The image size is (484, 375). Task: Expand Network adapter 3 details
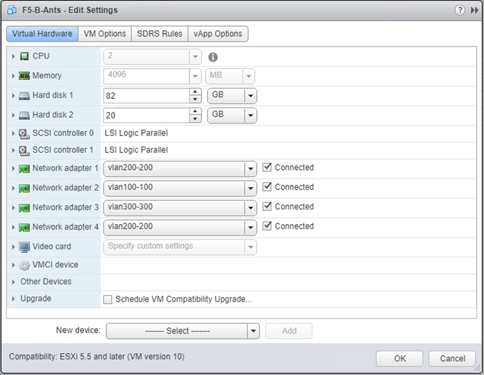click(13, 208)
